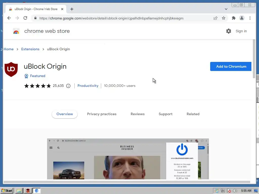Click the volume speaker tray icon
Viewport: 259px width, 194px height.
click(x=235, y=191)
